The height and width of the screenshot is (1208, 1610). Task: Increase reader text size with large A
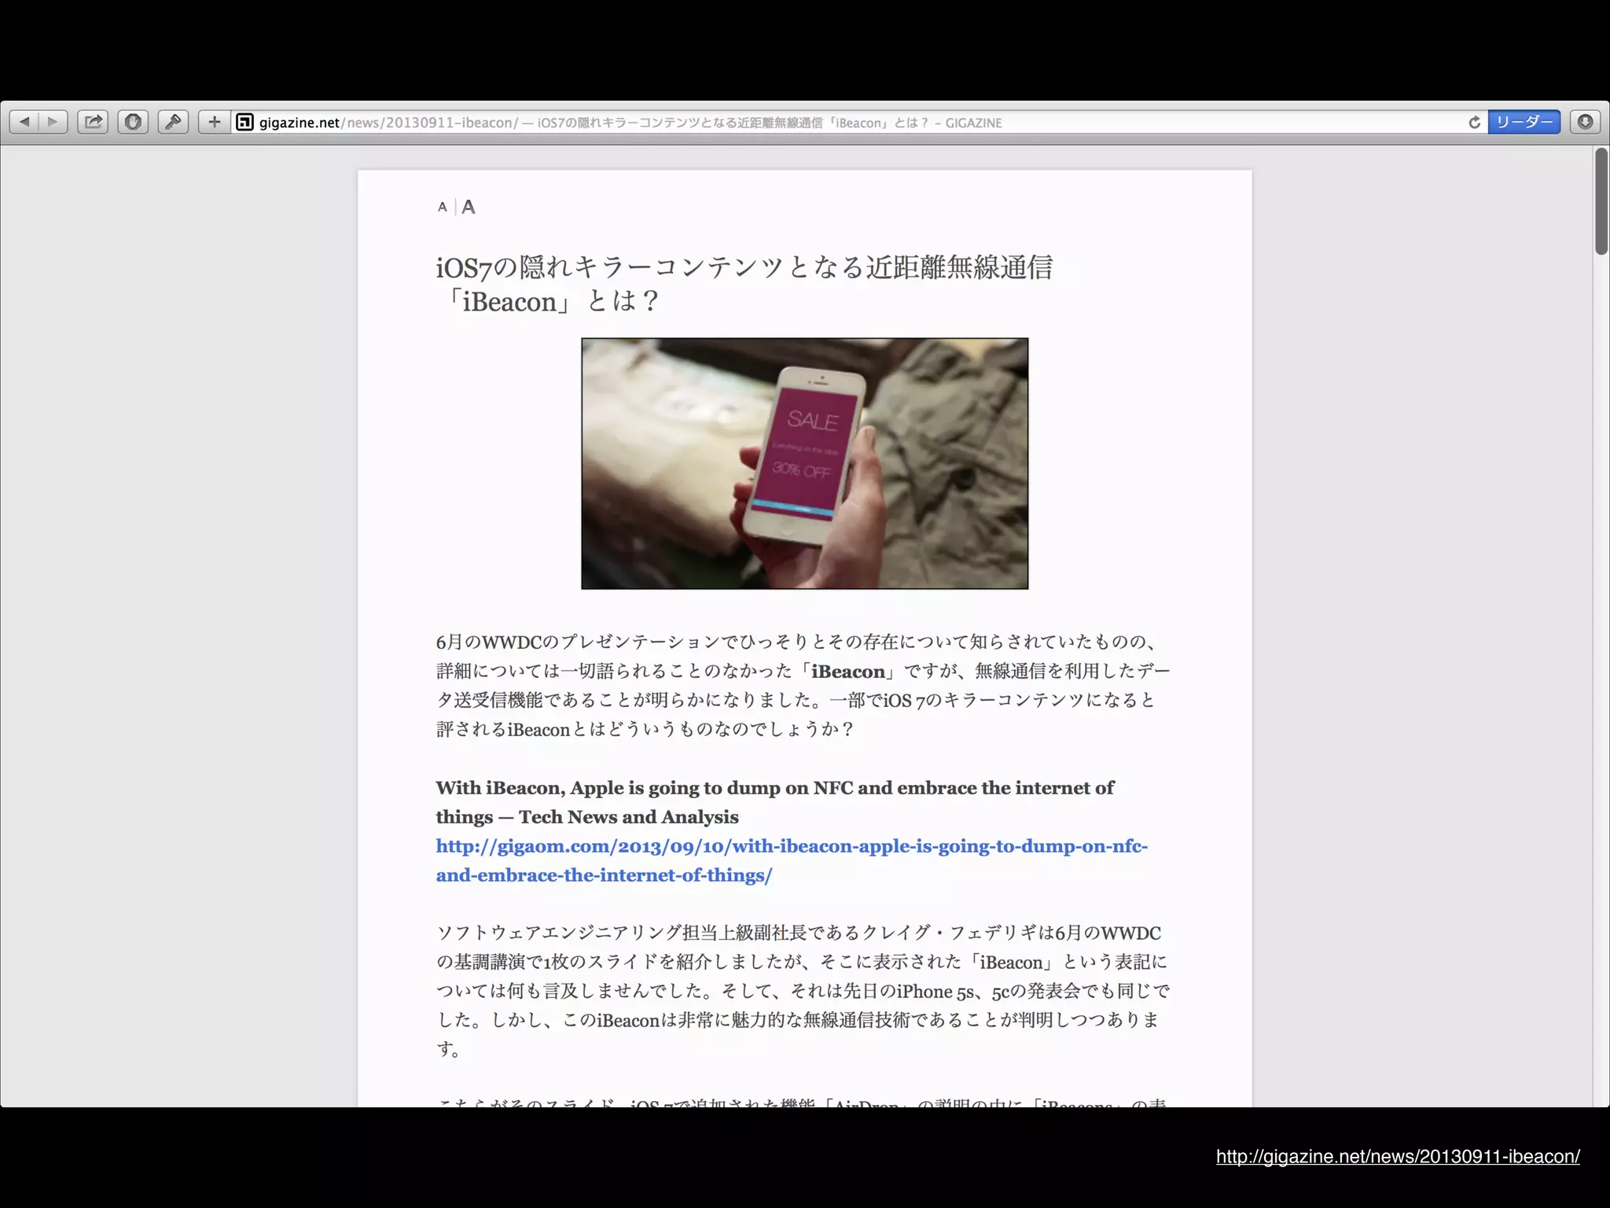469,207
